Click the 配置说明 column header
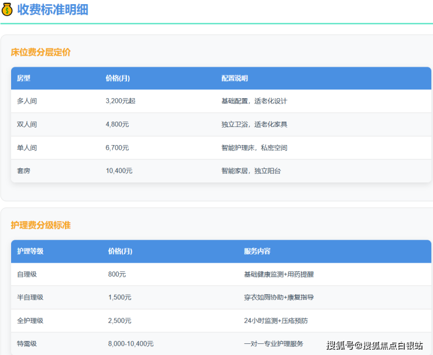Image resolution: width=433 pixels, height=355 pixels. [234, 78]
